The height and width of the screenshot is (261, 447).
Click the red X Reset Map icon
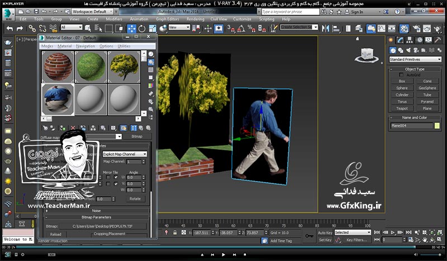point(73,128)
